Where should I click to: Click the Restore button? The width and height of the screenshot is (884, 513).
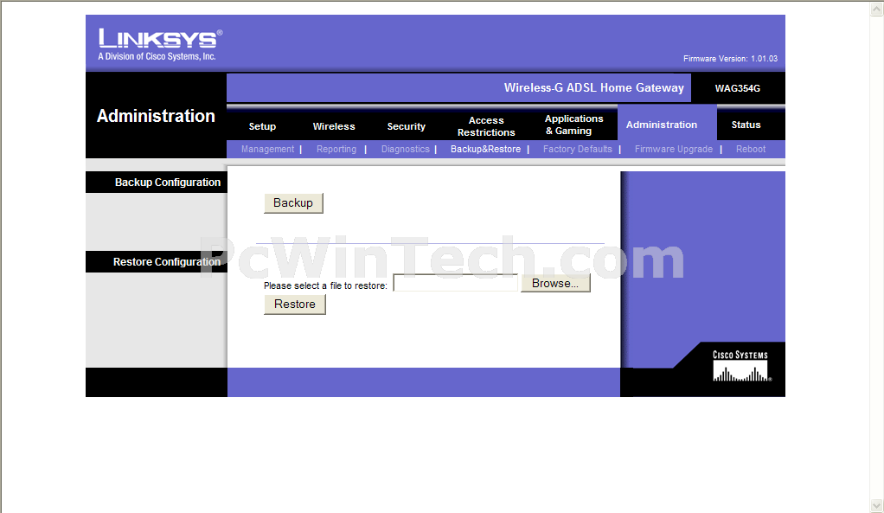click(295, 305)
